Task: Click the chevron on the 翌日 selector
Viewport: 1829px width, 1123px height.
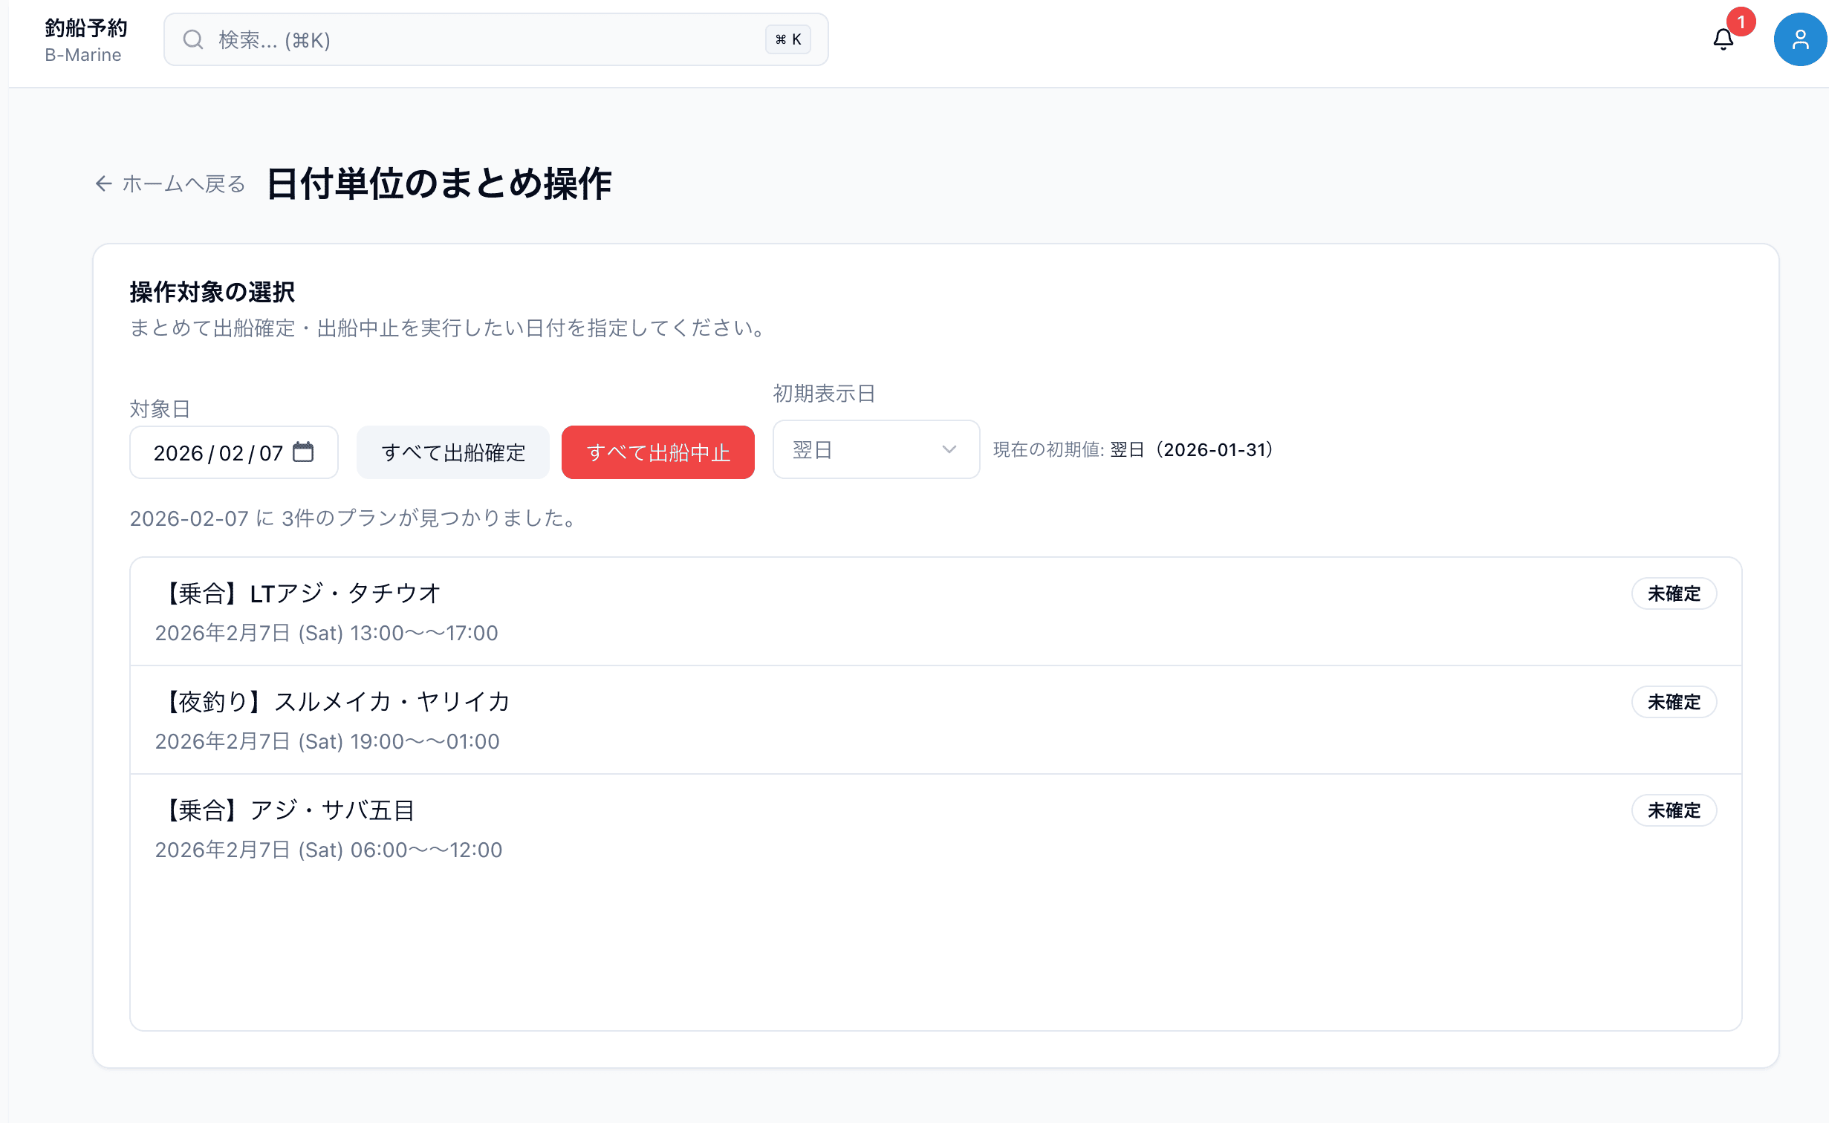Action: click(x=949, y=449)
